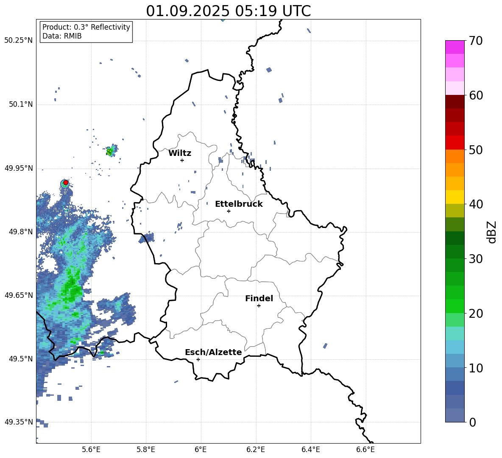502x458 pixels.
Task: Click the 49.35°N latitude tick label
Action: (19, 422)
